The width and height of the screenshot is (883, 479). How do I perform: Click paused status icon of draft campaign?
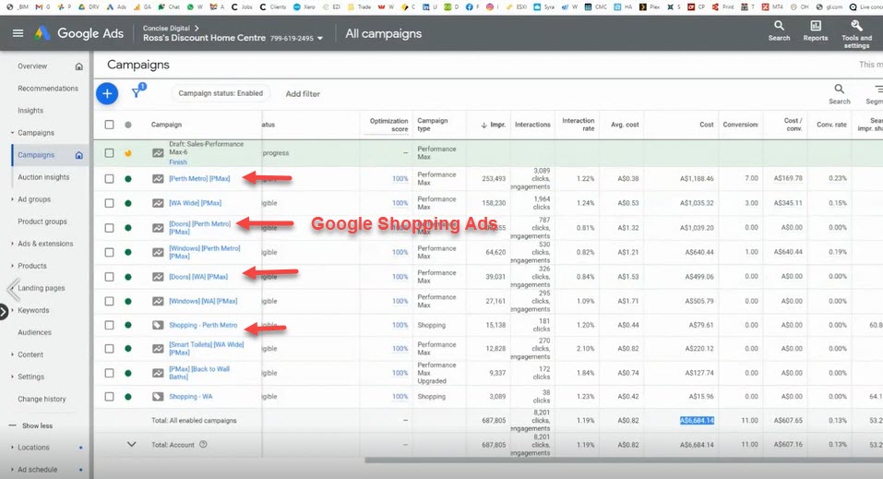(x=128, y=152)
